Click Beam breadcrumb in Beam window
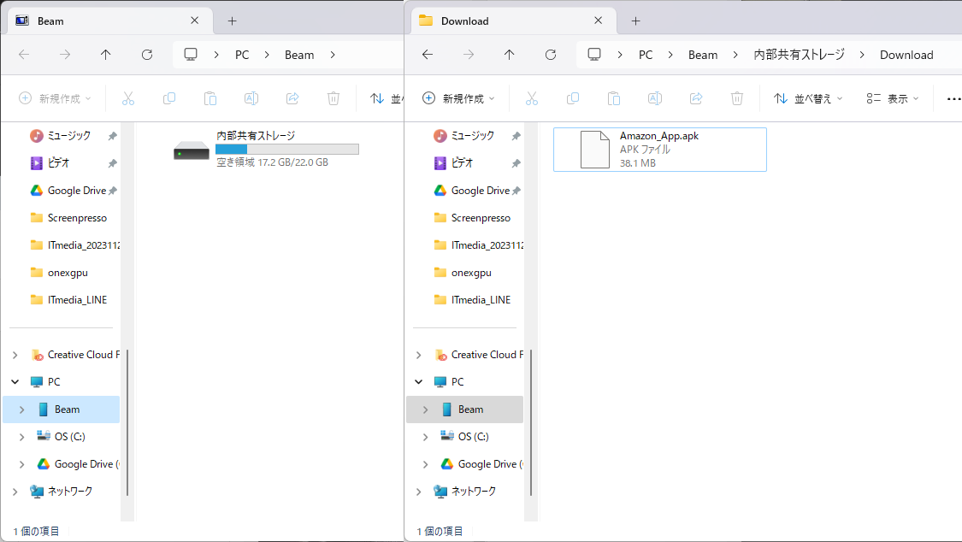This screenshot has width=962, height=542. pos(299,55)
